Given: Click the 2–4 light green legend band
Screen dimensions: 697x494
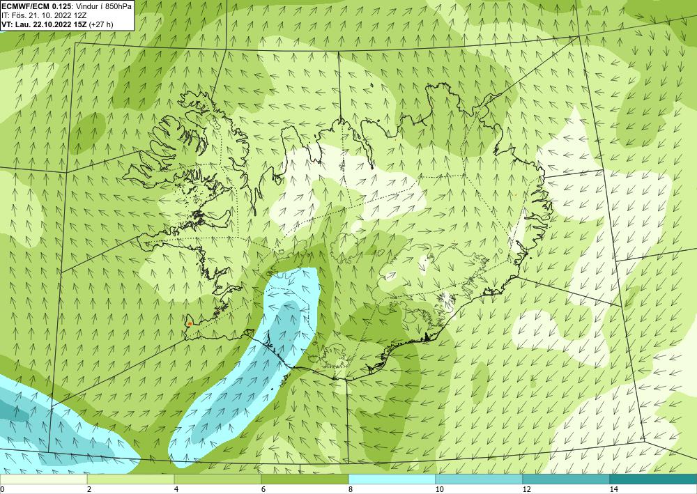Looking at the screenshot, I should click(131, 479).
